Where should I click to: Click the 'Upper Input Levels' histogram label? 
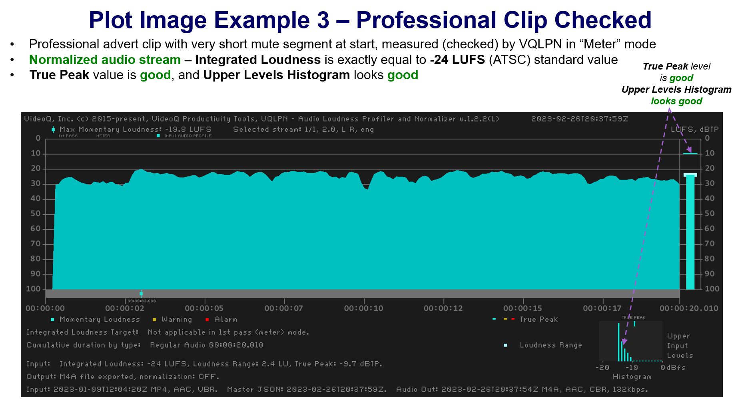pyautogui.click(x=680, y=346)
